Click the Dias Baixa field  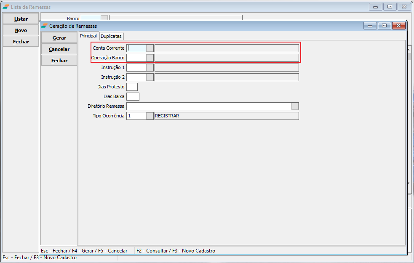click(133, 96)
